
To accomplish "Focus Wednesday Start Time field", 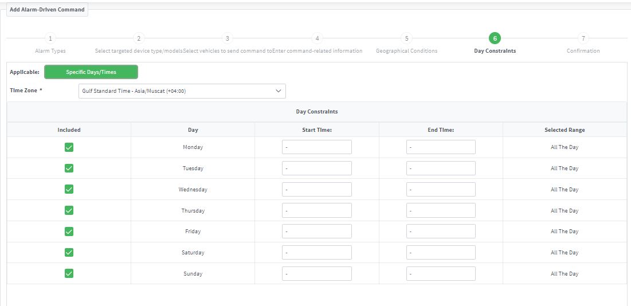I will point(317,190).
